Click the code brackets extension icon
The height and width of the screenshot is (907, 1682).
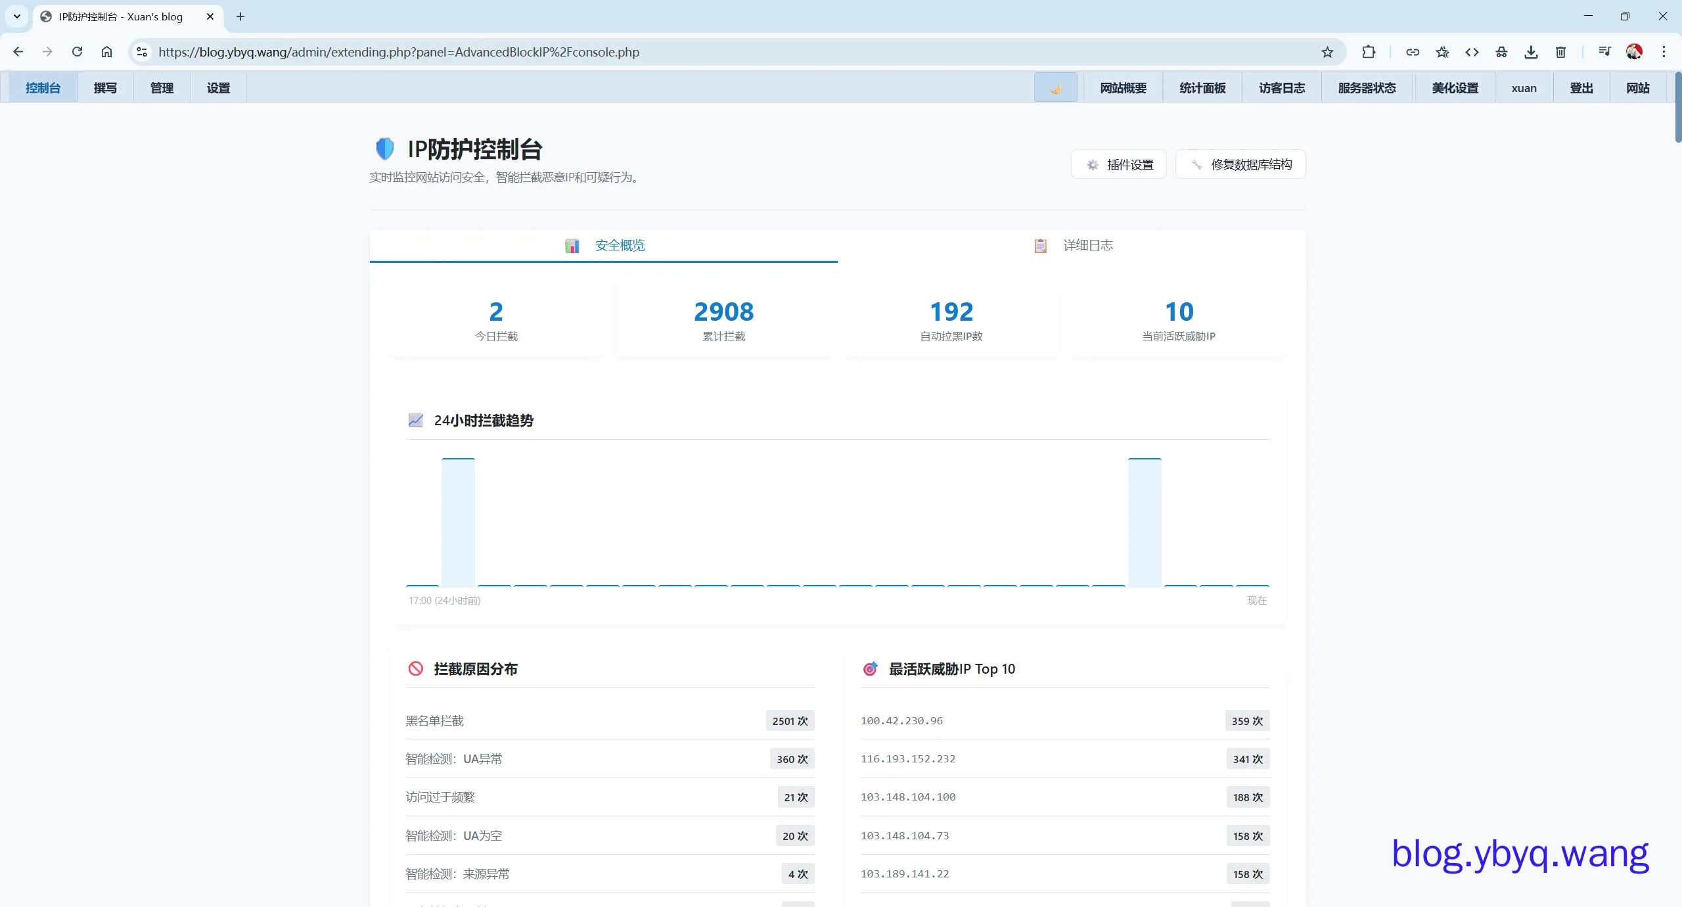pos(1472,52)
